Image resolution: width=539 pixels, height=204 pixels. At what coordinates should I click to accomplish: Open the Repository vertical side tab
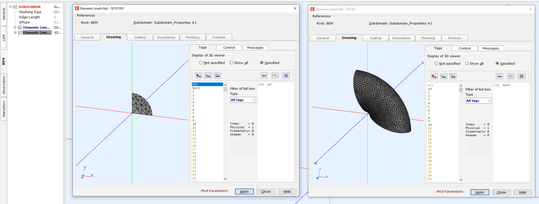coord(4,109)
